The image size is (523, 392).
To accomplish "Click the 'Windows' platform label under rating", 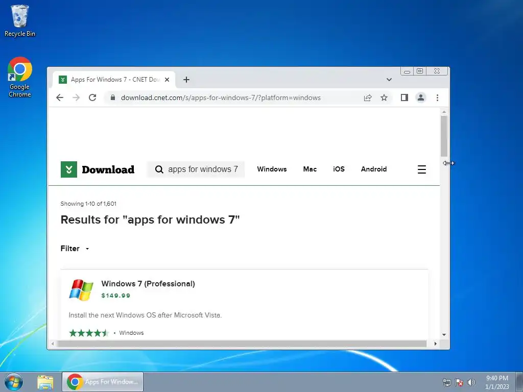I will (131, 333).
